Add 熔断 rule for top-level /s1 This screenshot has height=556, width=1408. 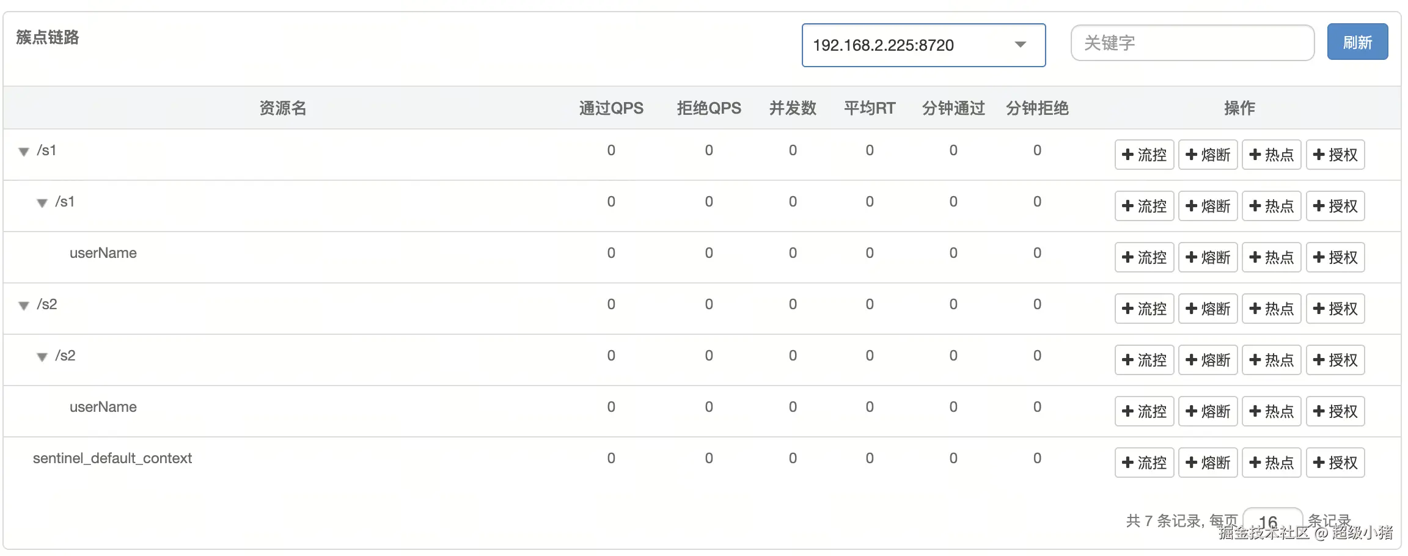click(1208, 155)
